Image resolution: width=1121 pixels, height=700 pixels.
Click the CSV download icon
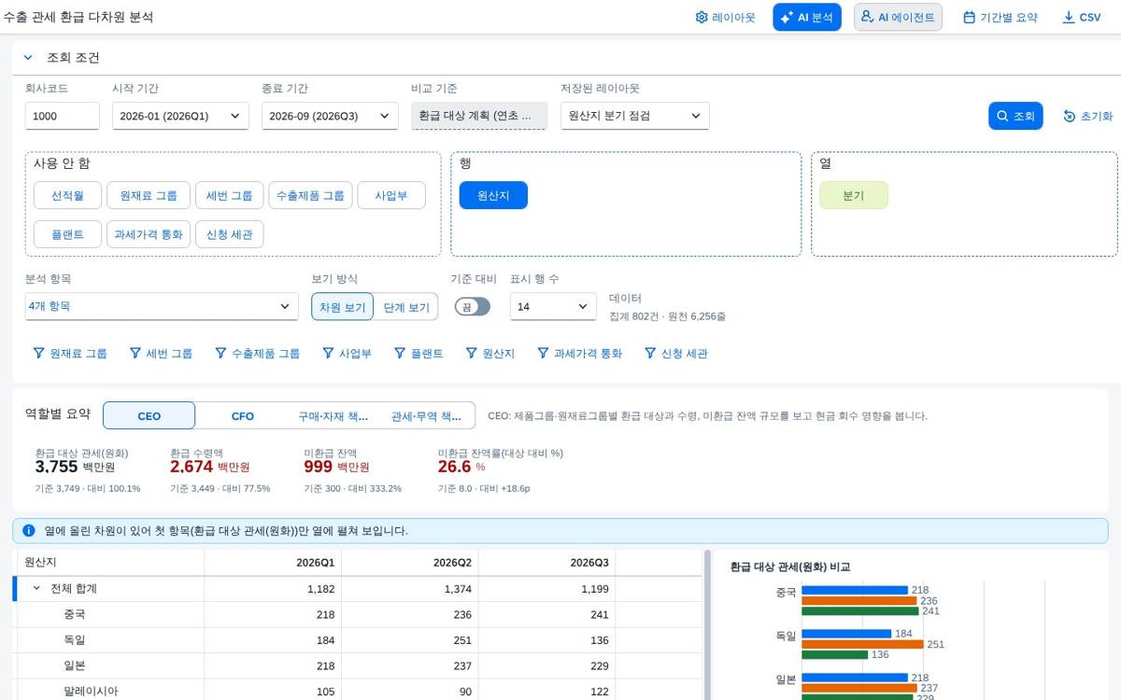coord(1069,17)
